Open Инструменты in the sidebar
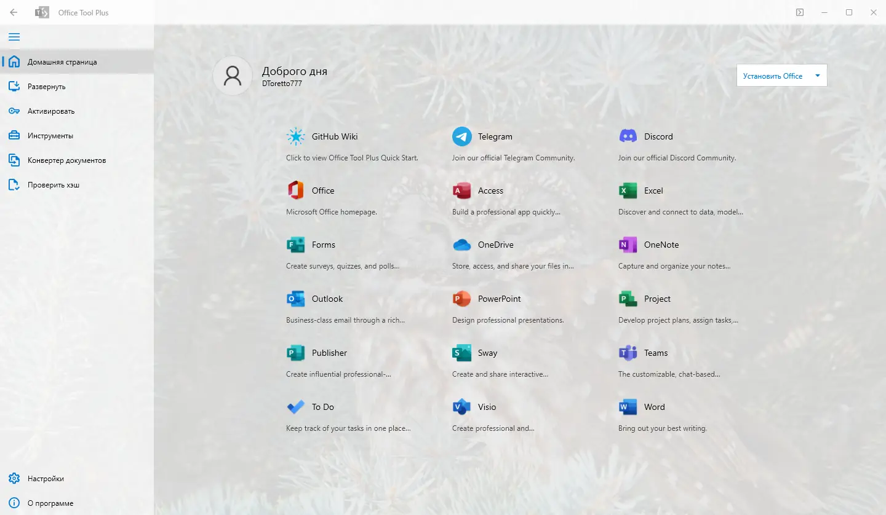Viewport: 886px width, 515px height. click(x=77, y=136)
